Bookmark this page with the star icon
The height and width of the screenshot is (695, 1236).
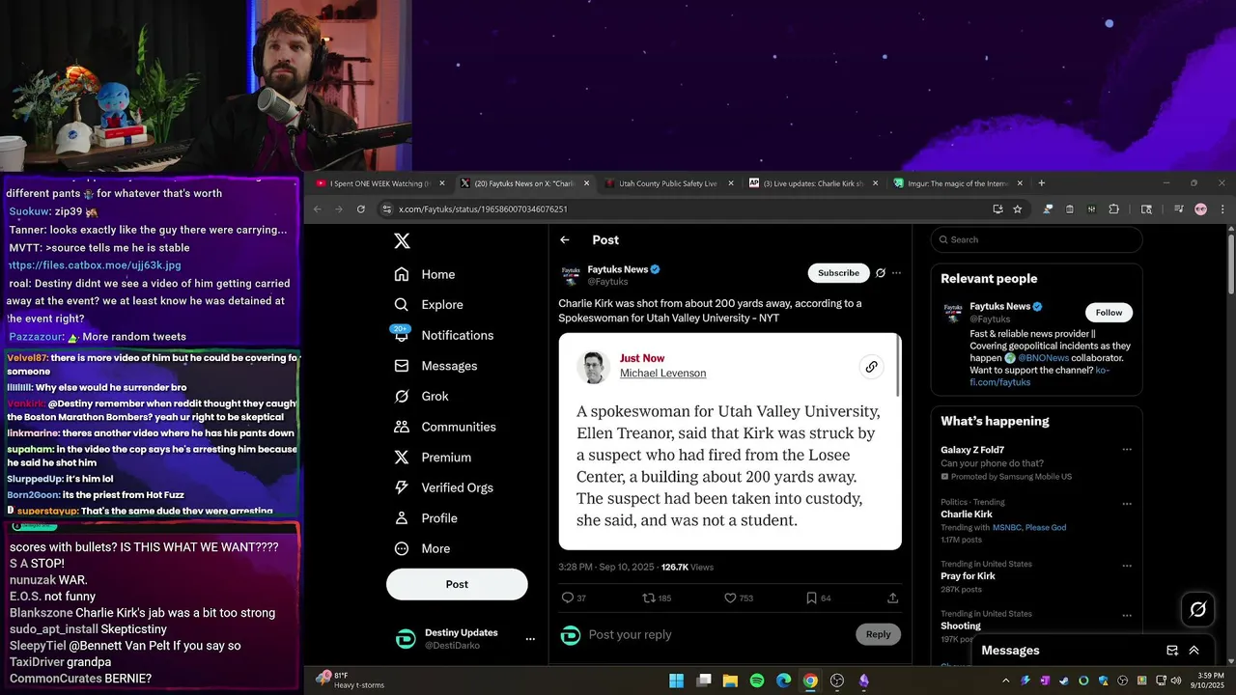(1017, 208)
